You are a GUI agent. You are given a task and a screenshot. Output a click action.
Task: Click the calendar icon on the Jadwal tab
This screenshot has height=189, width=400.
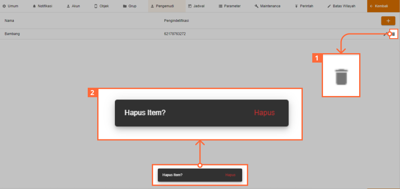(x=190, y=6)
